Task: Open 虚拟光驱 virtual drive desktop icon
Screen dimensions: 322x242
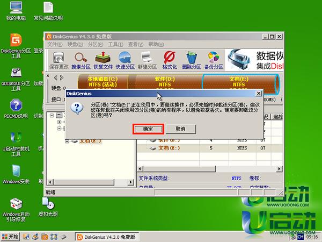Action: (x=47, y=206)
